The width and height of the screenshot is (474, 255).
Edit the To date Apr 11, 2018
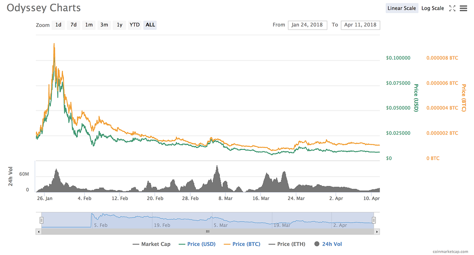[x=360, y=25]
